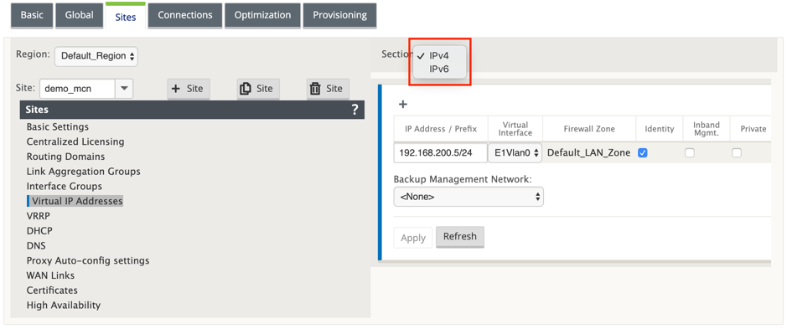Image resolution: width=787 pixels, height=329 pixels.
Task: Select High Availability
Action: point(64,305)
